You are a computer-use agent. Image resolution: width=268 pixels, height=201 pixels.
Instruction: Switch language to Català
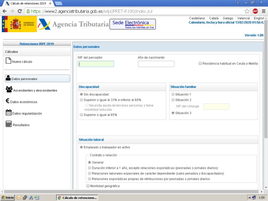click(x=213, y=18)
